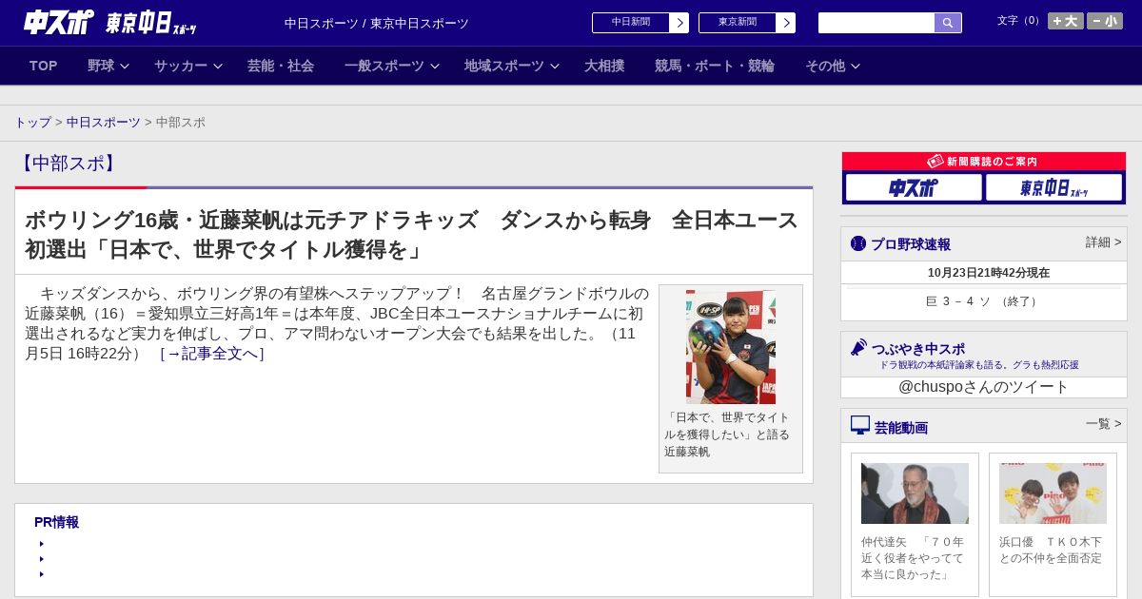Follow the 記事全文へ link
The height and width of the screenshot is (599, 1142).
[x=212, y=354]
